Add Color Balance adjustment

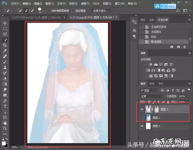[153, 70]
